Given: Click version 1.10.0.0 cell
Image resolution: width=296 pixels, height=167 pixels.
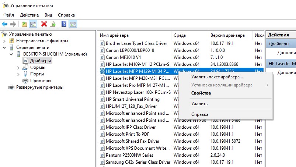Looking at the screenshot, I should pyautogui.click(x=217, y=50).
